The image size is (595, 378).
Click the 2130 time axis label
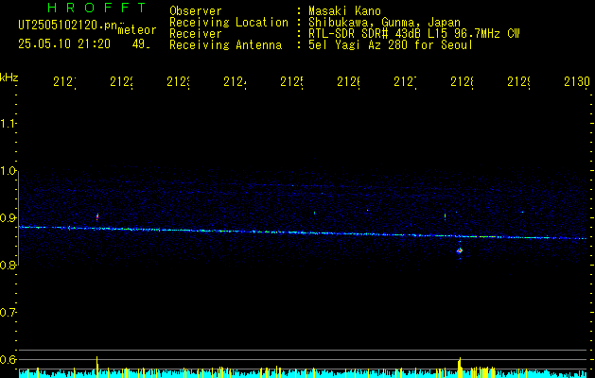[x=577, y=82]
